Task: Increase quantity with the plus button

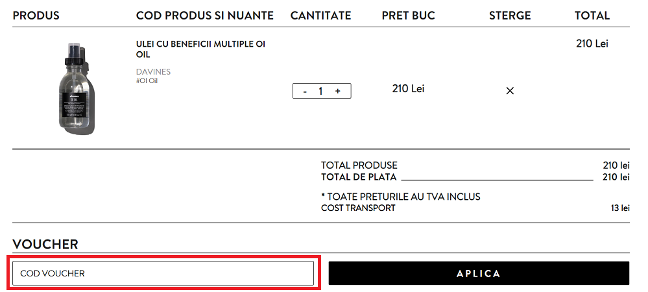Action: pyautogui.click(x=338, y=91)
